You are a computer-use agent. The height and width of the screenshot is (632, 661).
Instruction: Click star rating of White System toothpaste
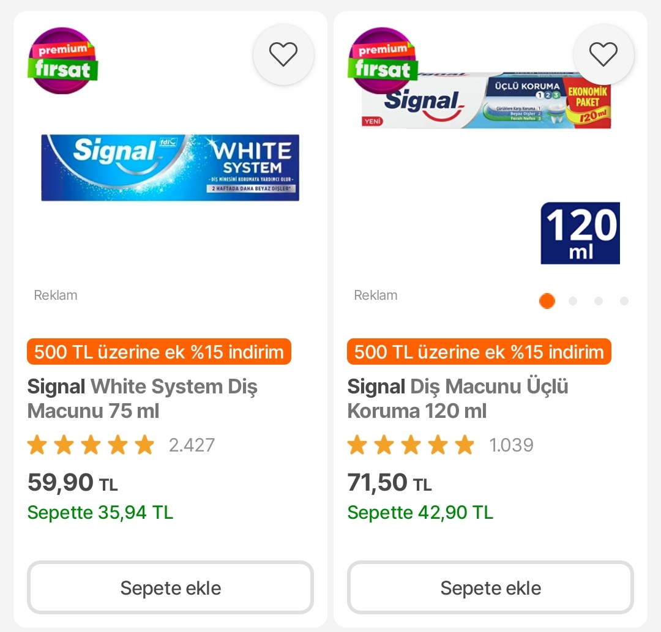[x=91, y=445]
